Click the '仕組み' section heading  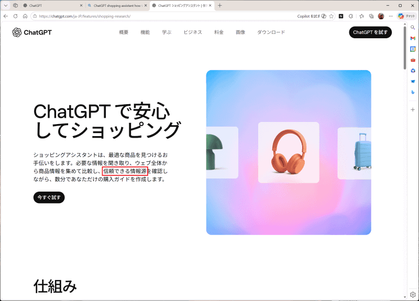point(56,286)
